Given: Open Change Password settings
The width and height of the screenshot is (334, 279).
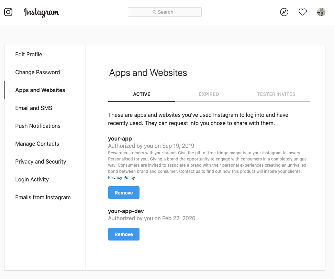Looking at the screenshot, I should (x=37, y=72).
